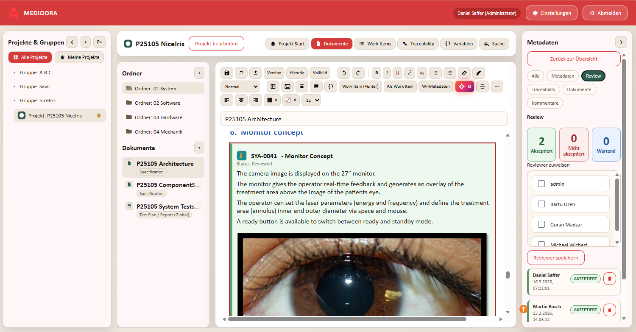
Task: Open the font size 12 dropdown
Action: pos(311,100)
